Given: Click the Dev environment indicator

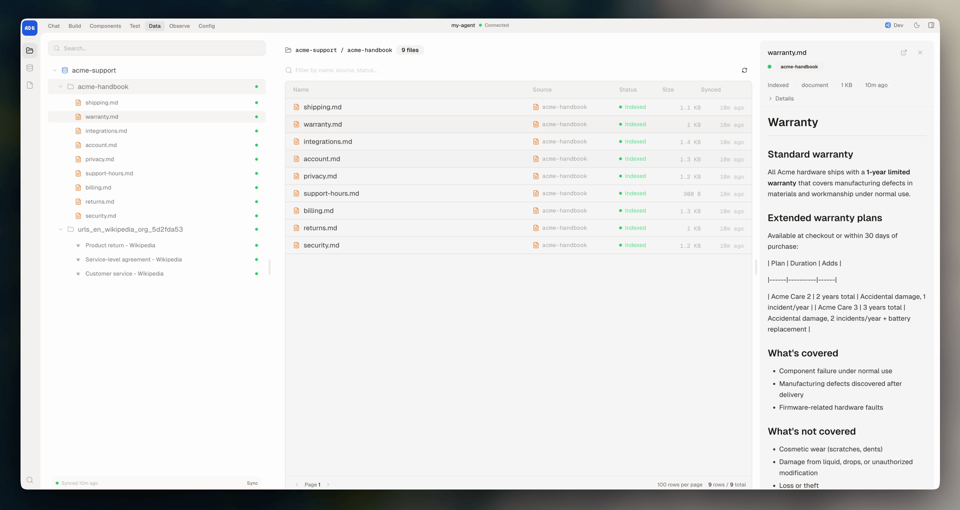Looking at the screenshot, I should coord(894,25).
